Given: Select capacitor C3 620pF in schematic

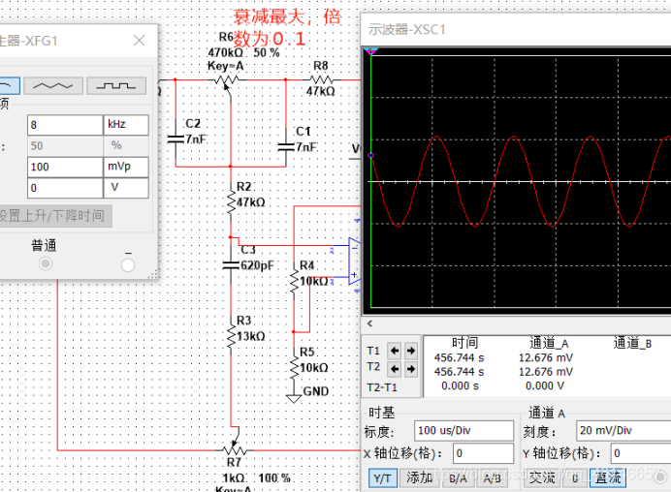Looking at the screenshot, I should [x=231, y=265].
